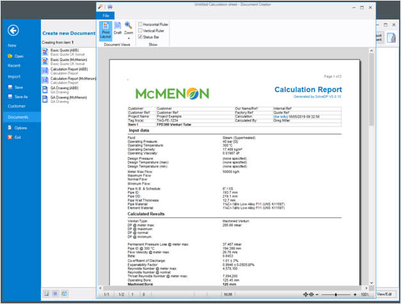Click the Calculation Report (ABB) template icon

click(x=45, y=71)
